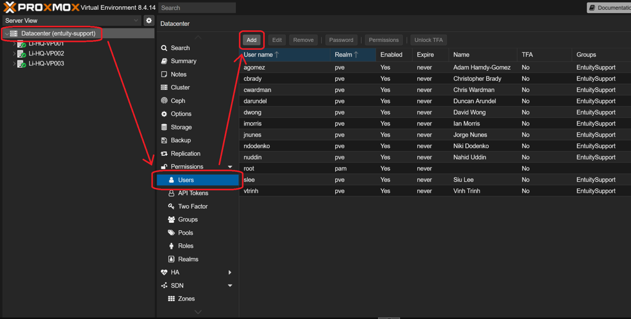Open the API Tokens menu item

[x=198, y=193]
